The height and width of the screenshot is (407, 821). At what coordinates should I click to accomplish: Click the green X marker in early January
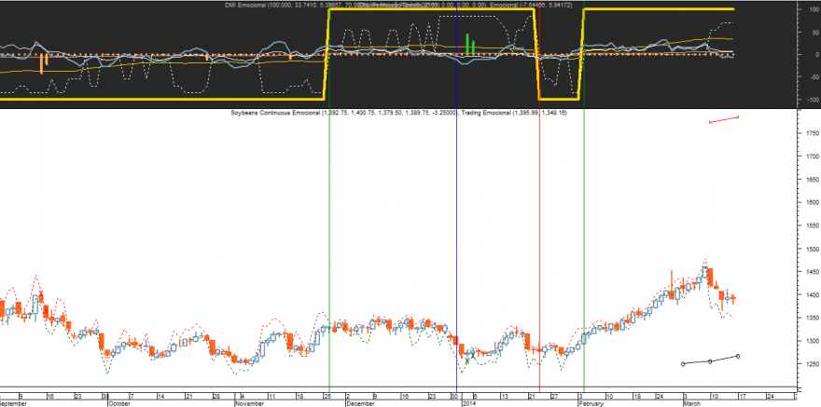(x=469, y=359)
